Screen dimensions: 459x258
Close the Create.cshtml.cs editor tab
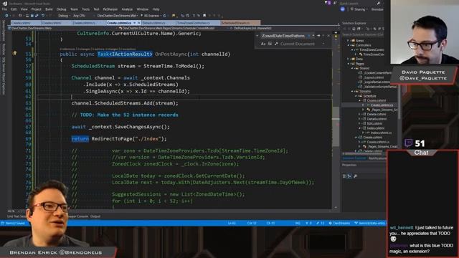pos(139,23)
